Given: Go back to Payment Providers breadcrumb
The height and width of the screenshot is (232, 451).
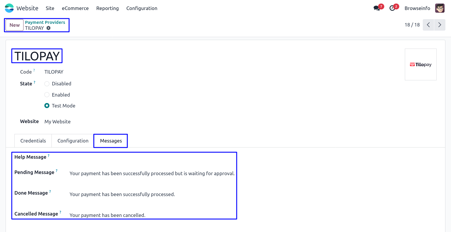Looking at the screenshot, I should [45, 22].
